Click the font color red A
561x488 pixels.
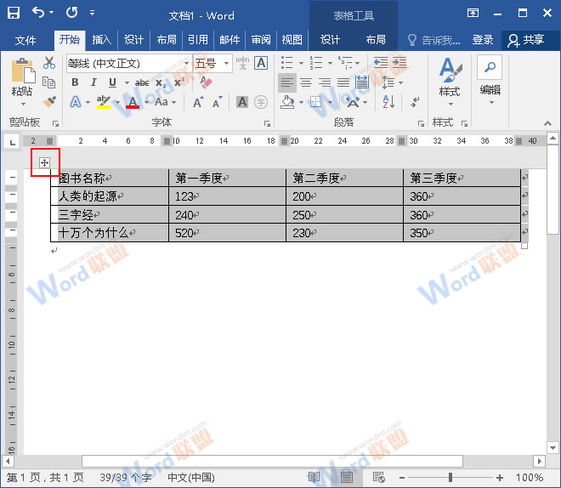click(133, 102)
